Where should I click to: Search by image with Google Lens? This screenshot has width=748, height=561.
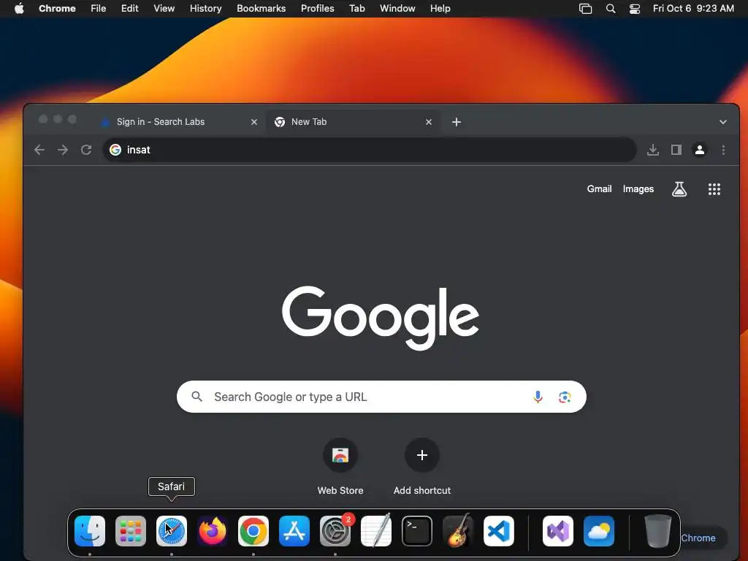click(565, 397)
